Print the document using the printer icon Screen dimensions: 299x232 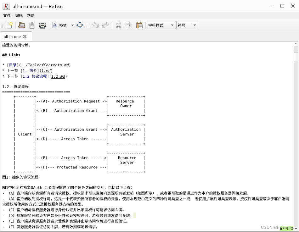coord(42,25)
